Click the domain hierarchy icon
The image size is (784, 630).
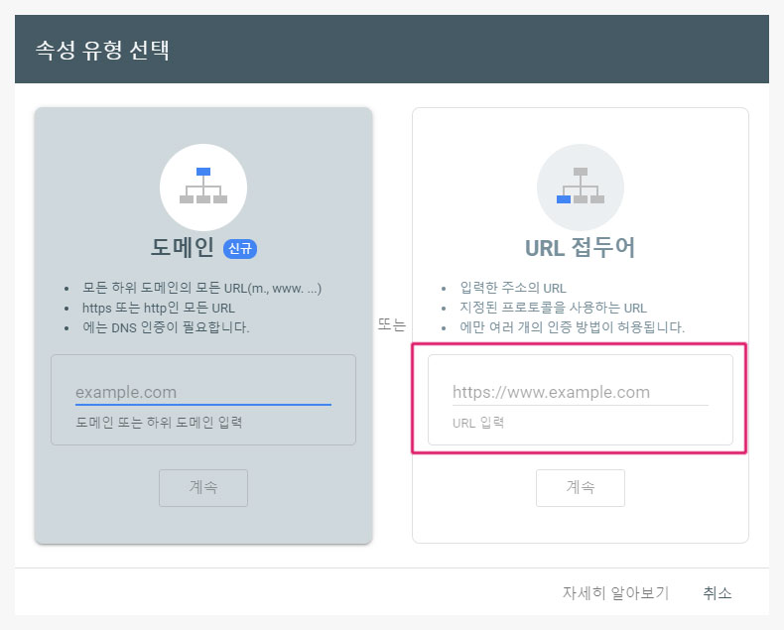click(203, 187)
